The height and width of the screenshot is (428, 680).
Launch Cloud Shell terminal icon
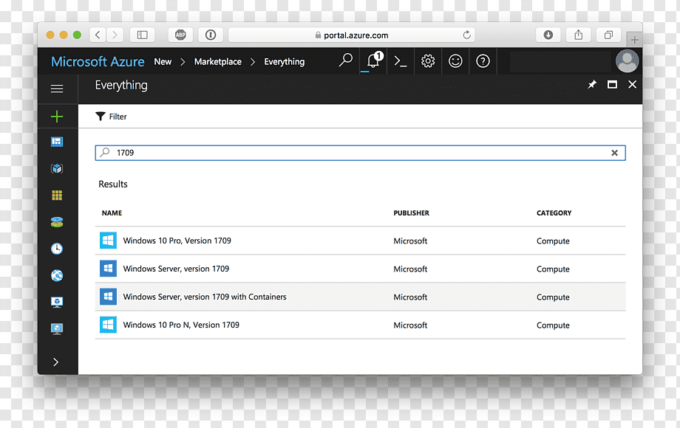pos(401,61)
